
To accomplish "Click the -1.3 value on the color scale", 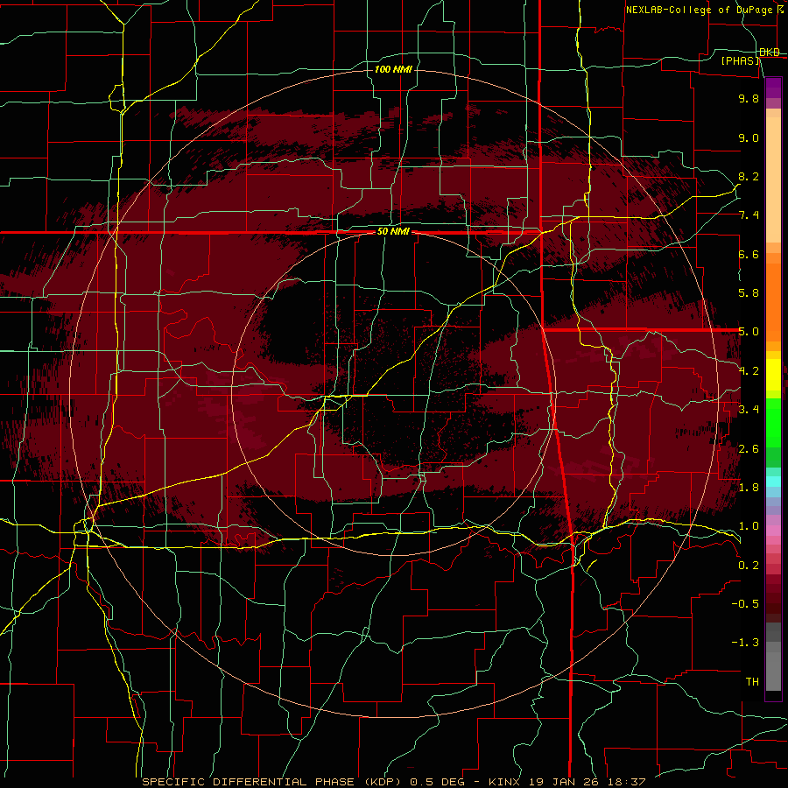I will tap(745, 643).
